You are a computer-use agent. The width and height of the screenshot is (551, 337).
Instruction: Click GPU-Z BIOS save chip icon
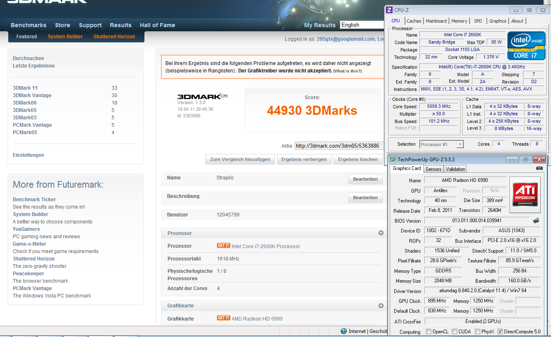(537, 221)
